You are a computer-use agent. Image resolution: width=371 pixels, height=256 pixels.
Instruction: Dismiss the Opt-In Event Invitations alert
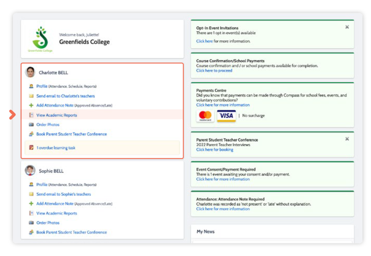point(347,27)
